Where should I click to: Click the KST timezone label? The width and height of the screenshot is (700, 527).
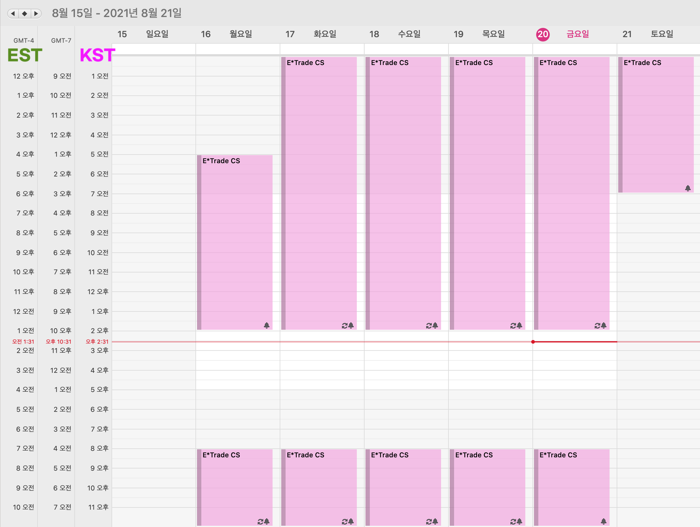click(x=97, y=55)
